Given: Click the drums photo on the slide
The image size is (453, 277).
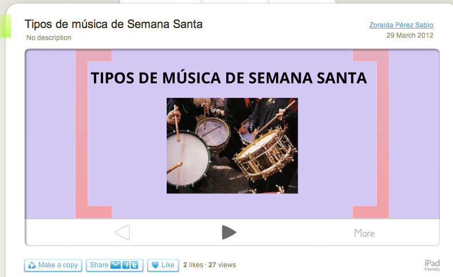Looking at the screenshot, I should [x=232, y=145].
